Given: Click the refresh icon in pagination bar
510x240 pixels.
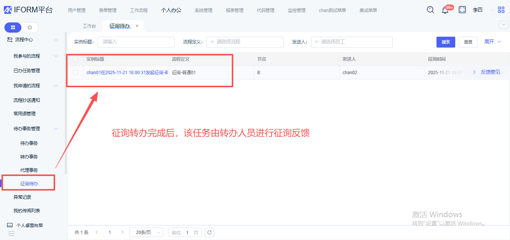Looking at the screenshot, I should click(210, 233).
